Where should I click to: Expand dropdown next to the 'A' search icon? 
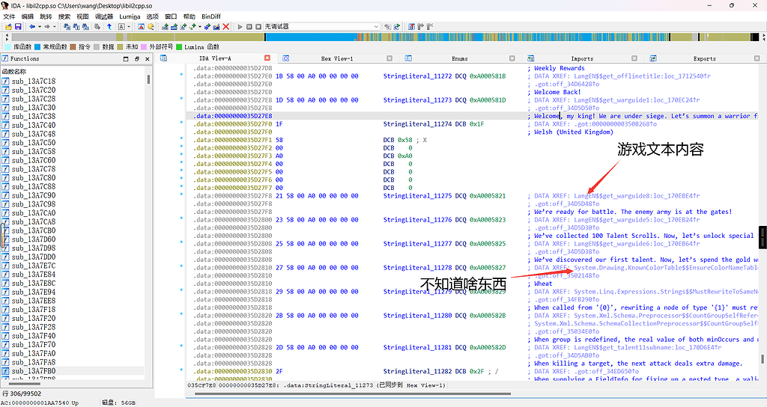coord(129,26)
